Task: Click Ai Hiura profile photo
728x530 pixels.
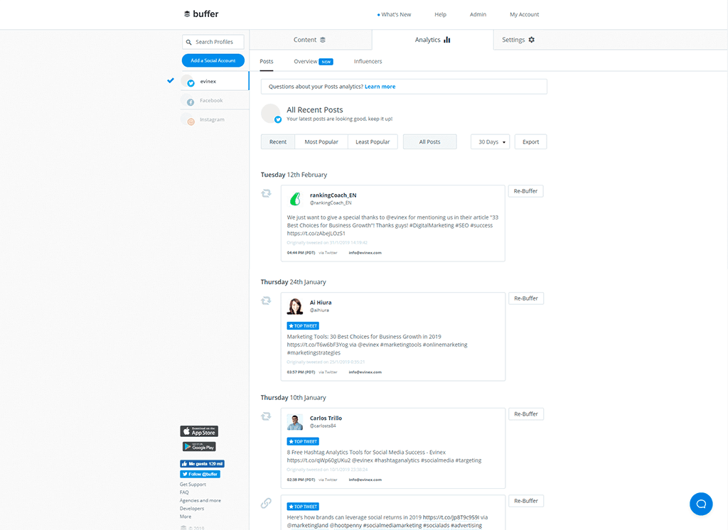Action: (x=295, y=306)
